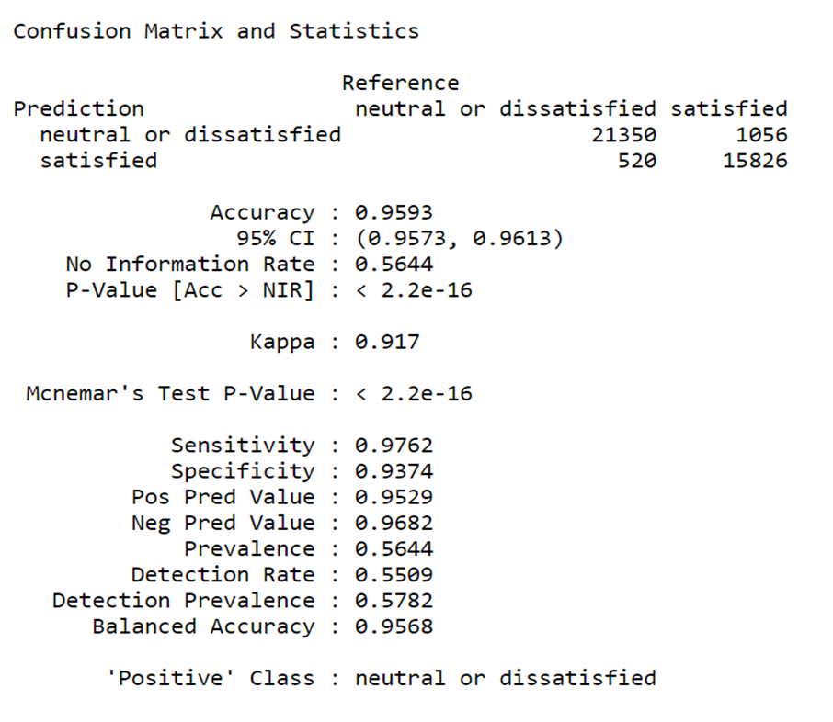Click the count 520 in the satisfied row
Viewport: 833px width, 722px height.
click(x=637, y=161)
